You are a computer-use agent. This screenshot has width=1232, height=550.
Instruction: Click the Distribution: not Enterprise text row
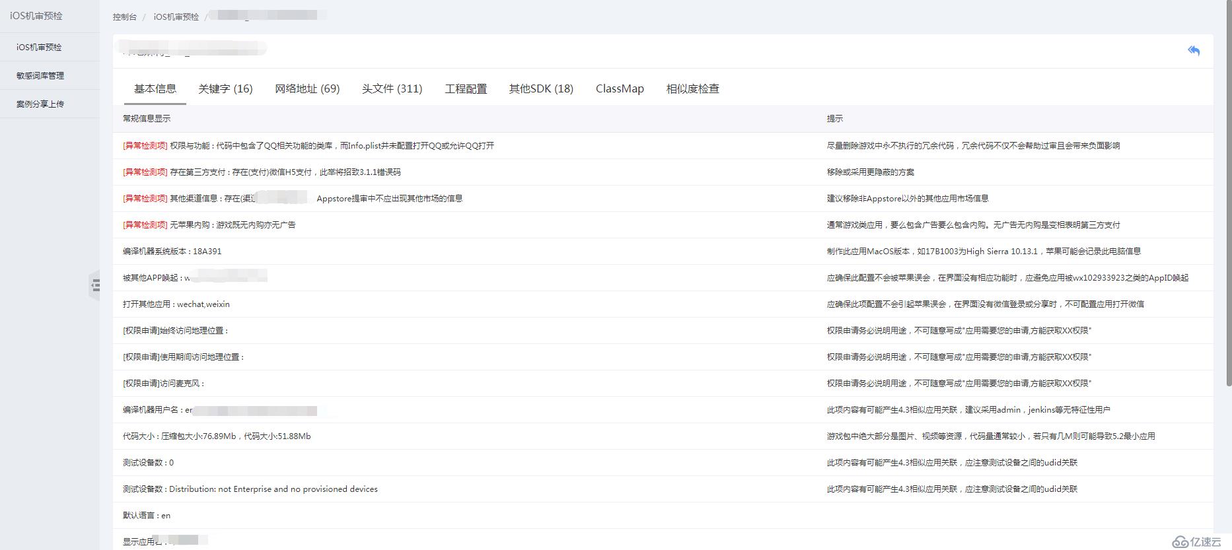tap(663, 489)
